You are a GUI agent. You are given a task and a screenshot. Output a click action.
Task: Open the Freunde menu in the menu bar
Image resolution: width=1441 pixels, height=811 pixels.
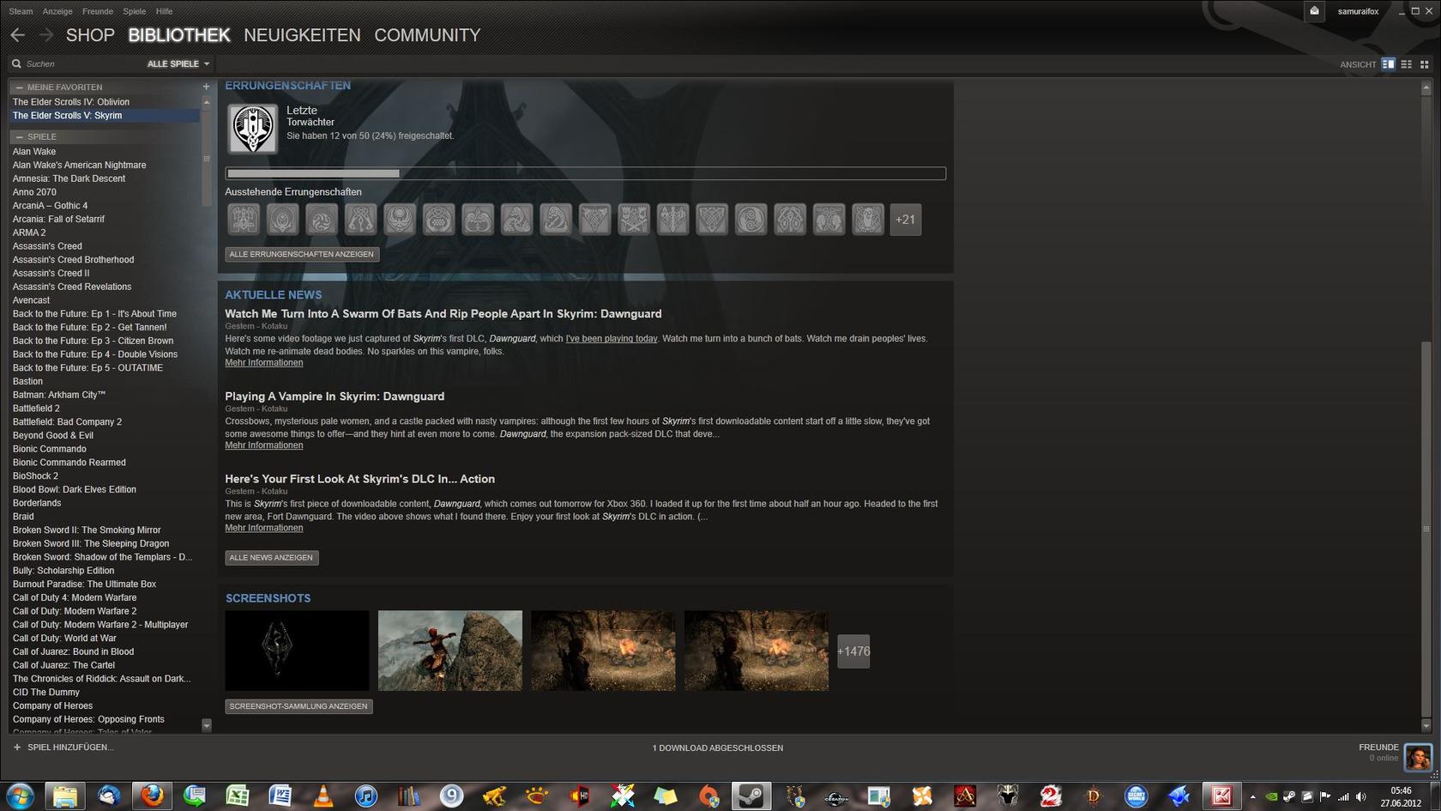(97, 11)
